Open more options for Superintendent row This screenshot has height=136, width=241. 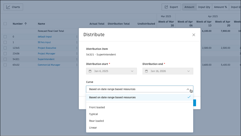[77, 59]
